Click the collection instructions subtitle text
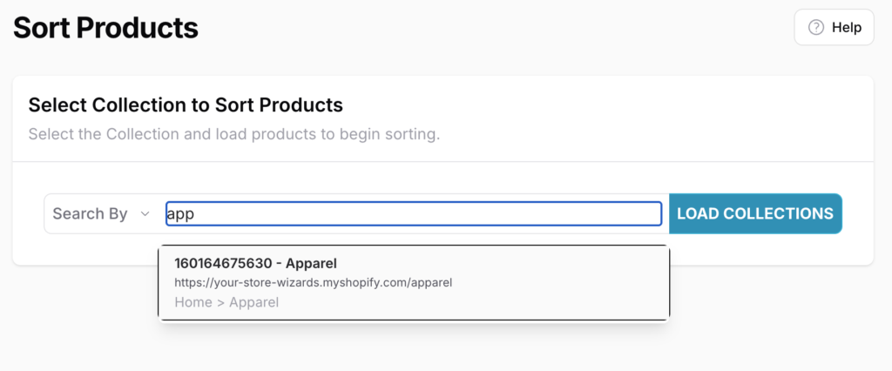 click(x=233, y=135)
